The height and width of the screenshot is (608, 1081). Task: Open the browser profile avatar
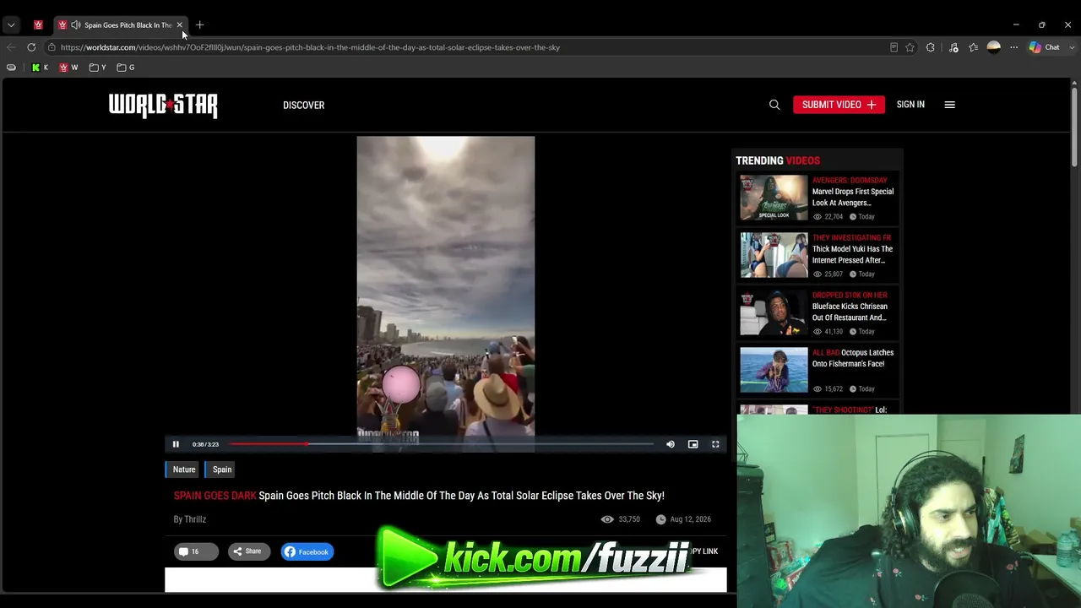pos(994,47)
